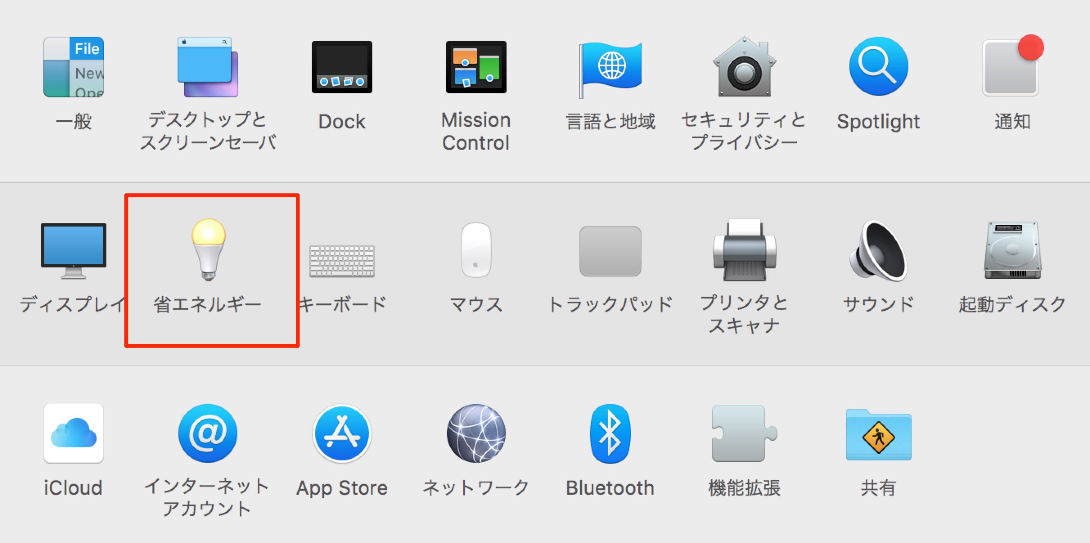Viewport: 1090px width, 543px height.
Task: Open App Store preferences icon
Action: tap(342, 433)
